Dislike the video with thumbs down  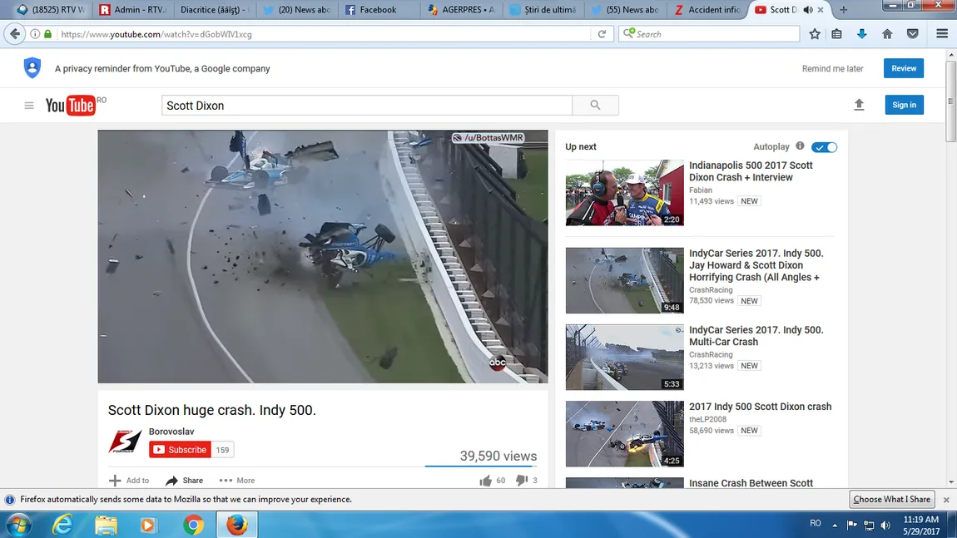tap(521, 481)
